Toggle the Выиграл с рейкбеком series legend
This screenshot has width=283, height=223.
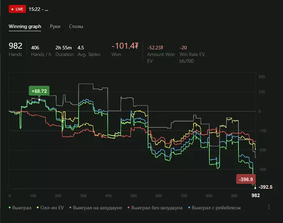click(x=214, y=208)
